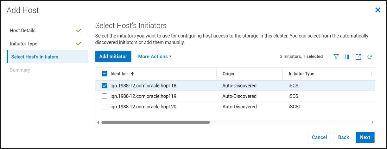Screen dimensions: 387x149
Task: Click Auto-Discovered in the hop120 row
Action: [x=239, y=107]
